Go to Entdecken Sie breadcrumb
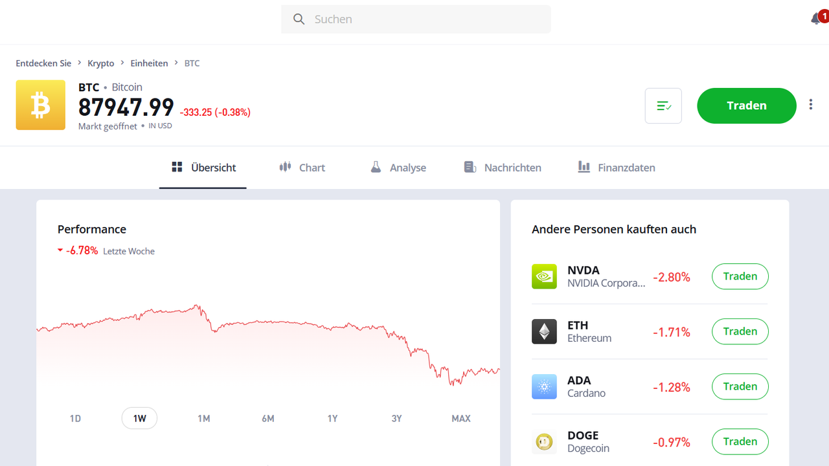This screenshot has height=466, width=829. 43,63
